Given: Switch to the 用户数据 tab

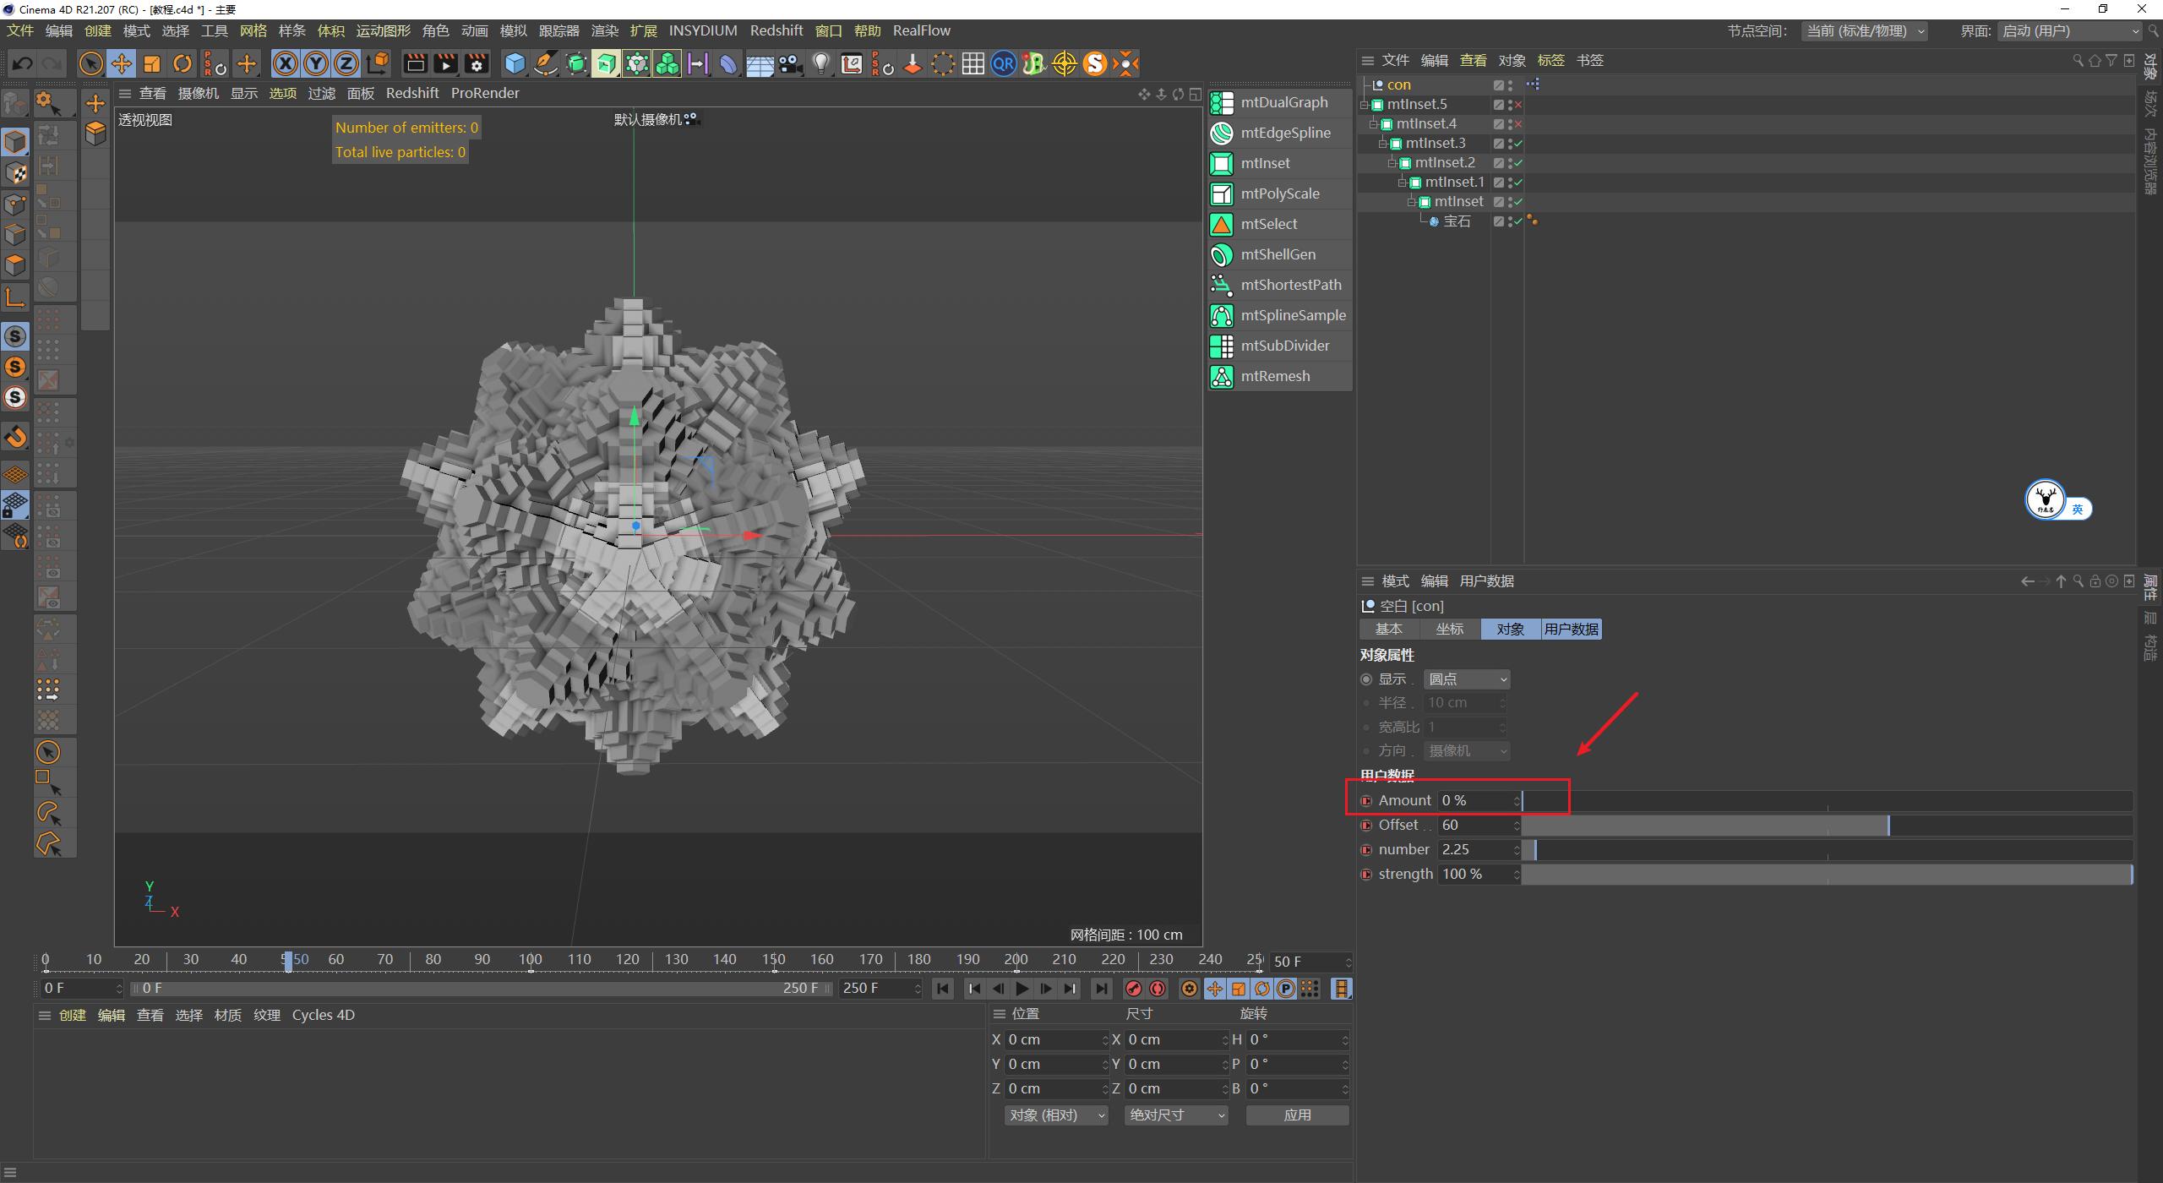Looking at the screenshot, I should [1571, 629].
